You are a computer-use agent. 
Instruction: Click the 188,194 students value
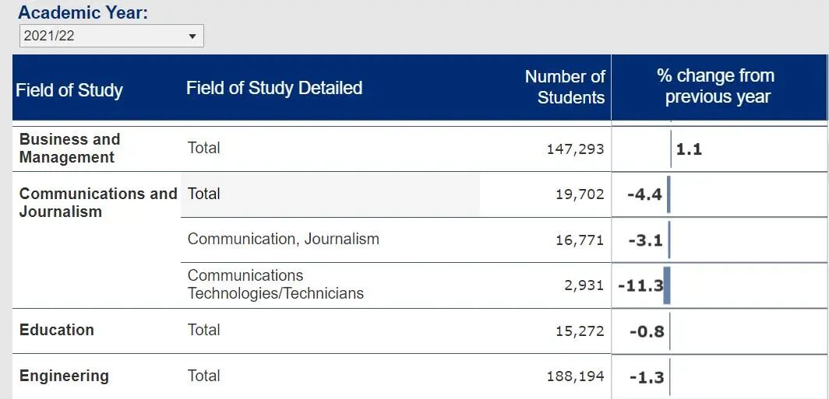point(575,376)
